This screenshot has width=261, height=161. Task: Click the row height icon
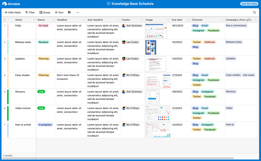tap(69, 12)
